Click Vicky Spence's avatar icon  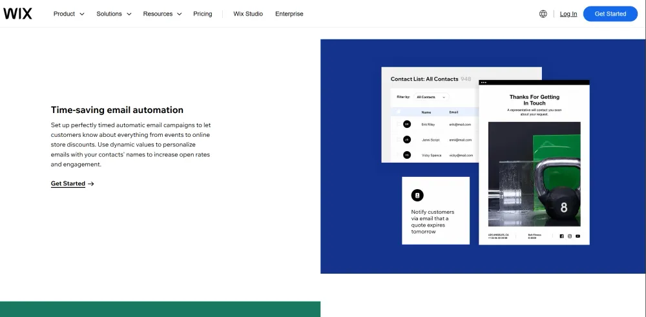coord(407,155)
